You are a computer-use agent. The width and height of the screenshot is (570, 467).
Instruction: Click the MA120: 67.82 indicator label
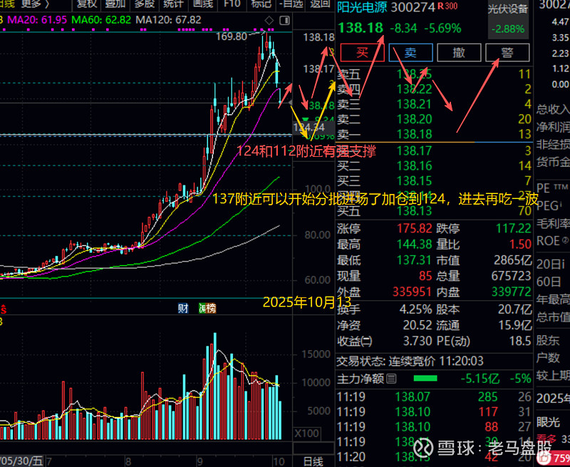pyautogui.click(x=168, y=20)
